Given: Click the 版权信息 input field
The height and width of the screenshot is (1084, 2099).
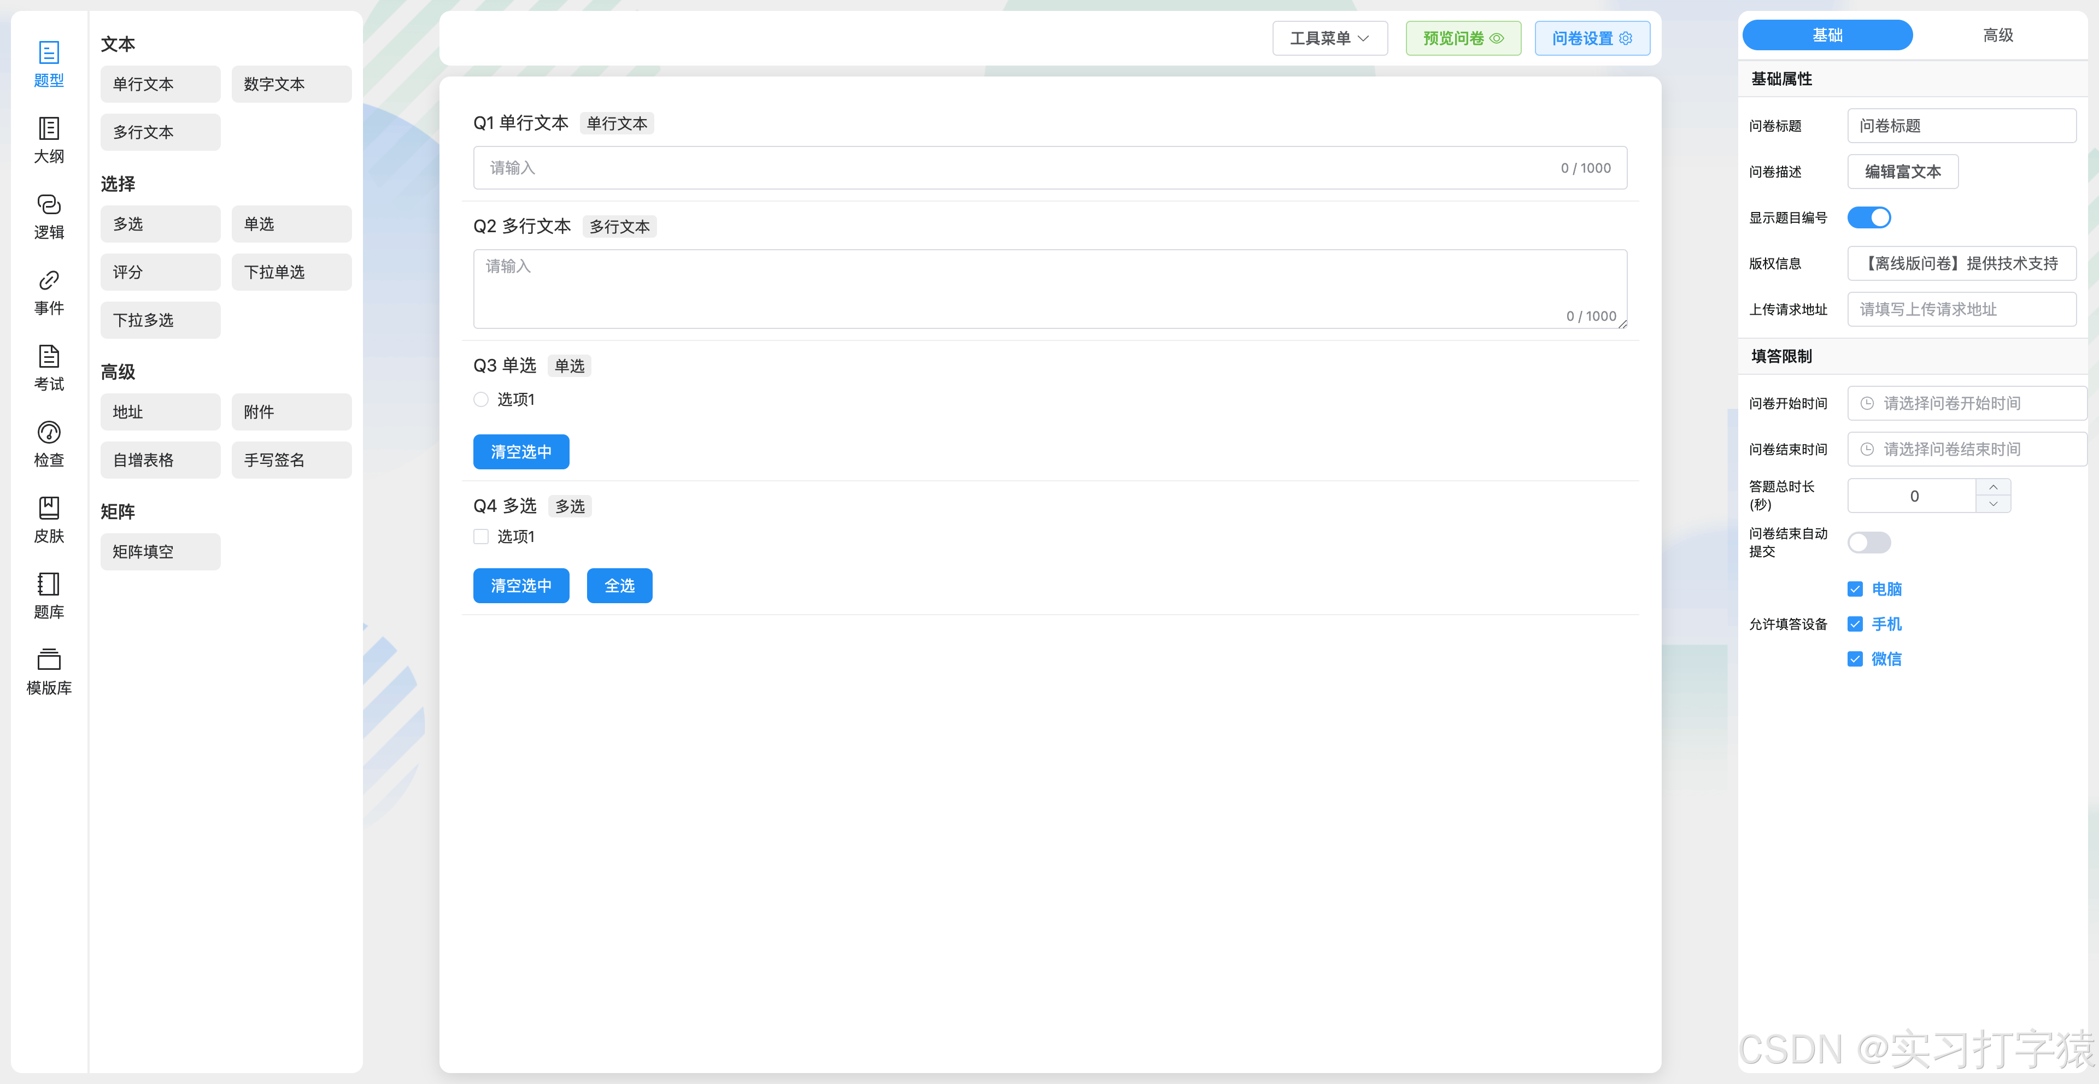Looking at the screenshot, I should click(x=1961, y=263).
